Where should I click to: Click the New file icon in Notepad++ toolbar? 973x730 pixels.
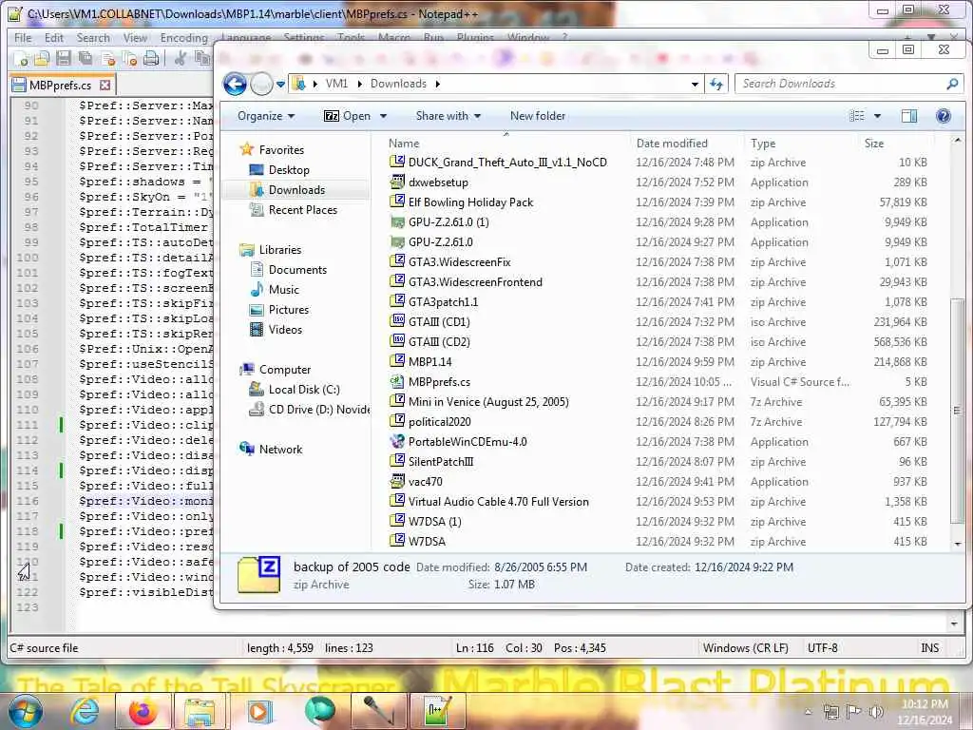point(21,59)
